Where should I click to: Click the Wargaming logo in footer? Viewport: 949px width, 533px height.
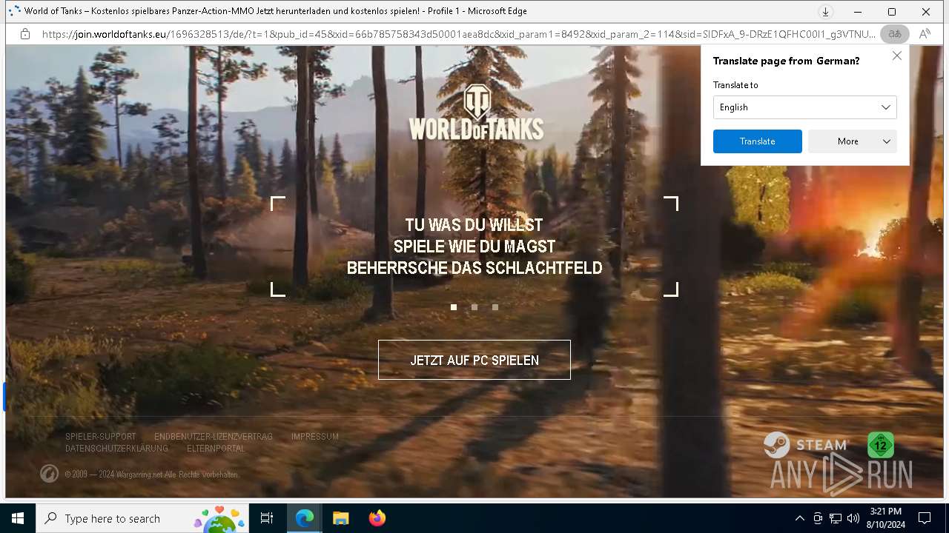click(49, 474)
